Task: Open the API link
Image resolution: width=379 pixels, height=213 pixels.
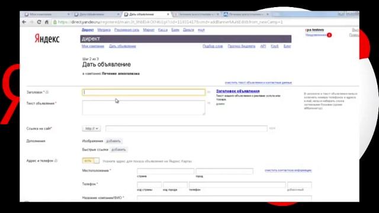Action: coord(263,46)
